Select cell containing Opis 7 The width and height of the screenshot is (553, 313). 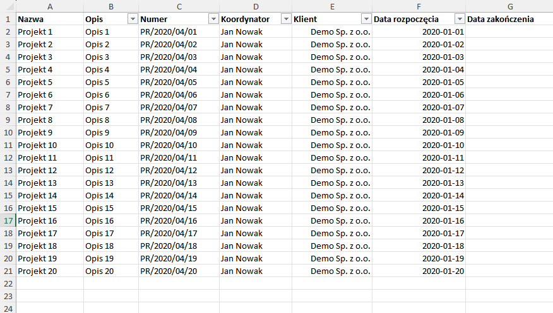coord(111,108)
